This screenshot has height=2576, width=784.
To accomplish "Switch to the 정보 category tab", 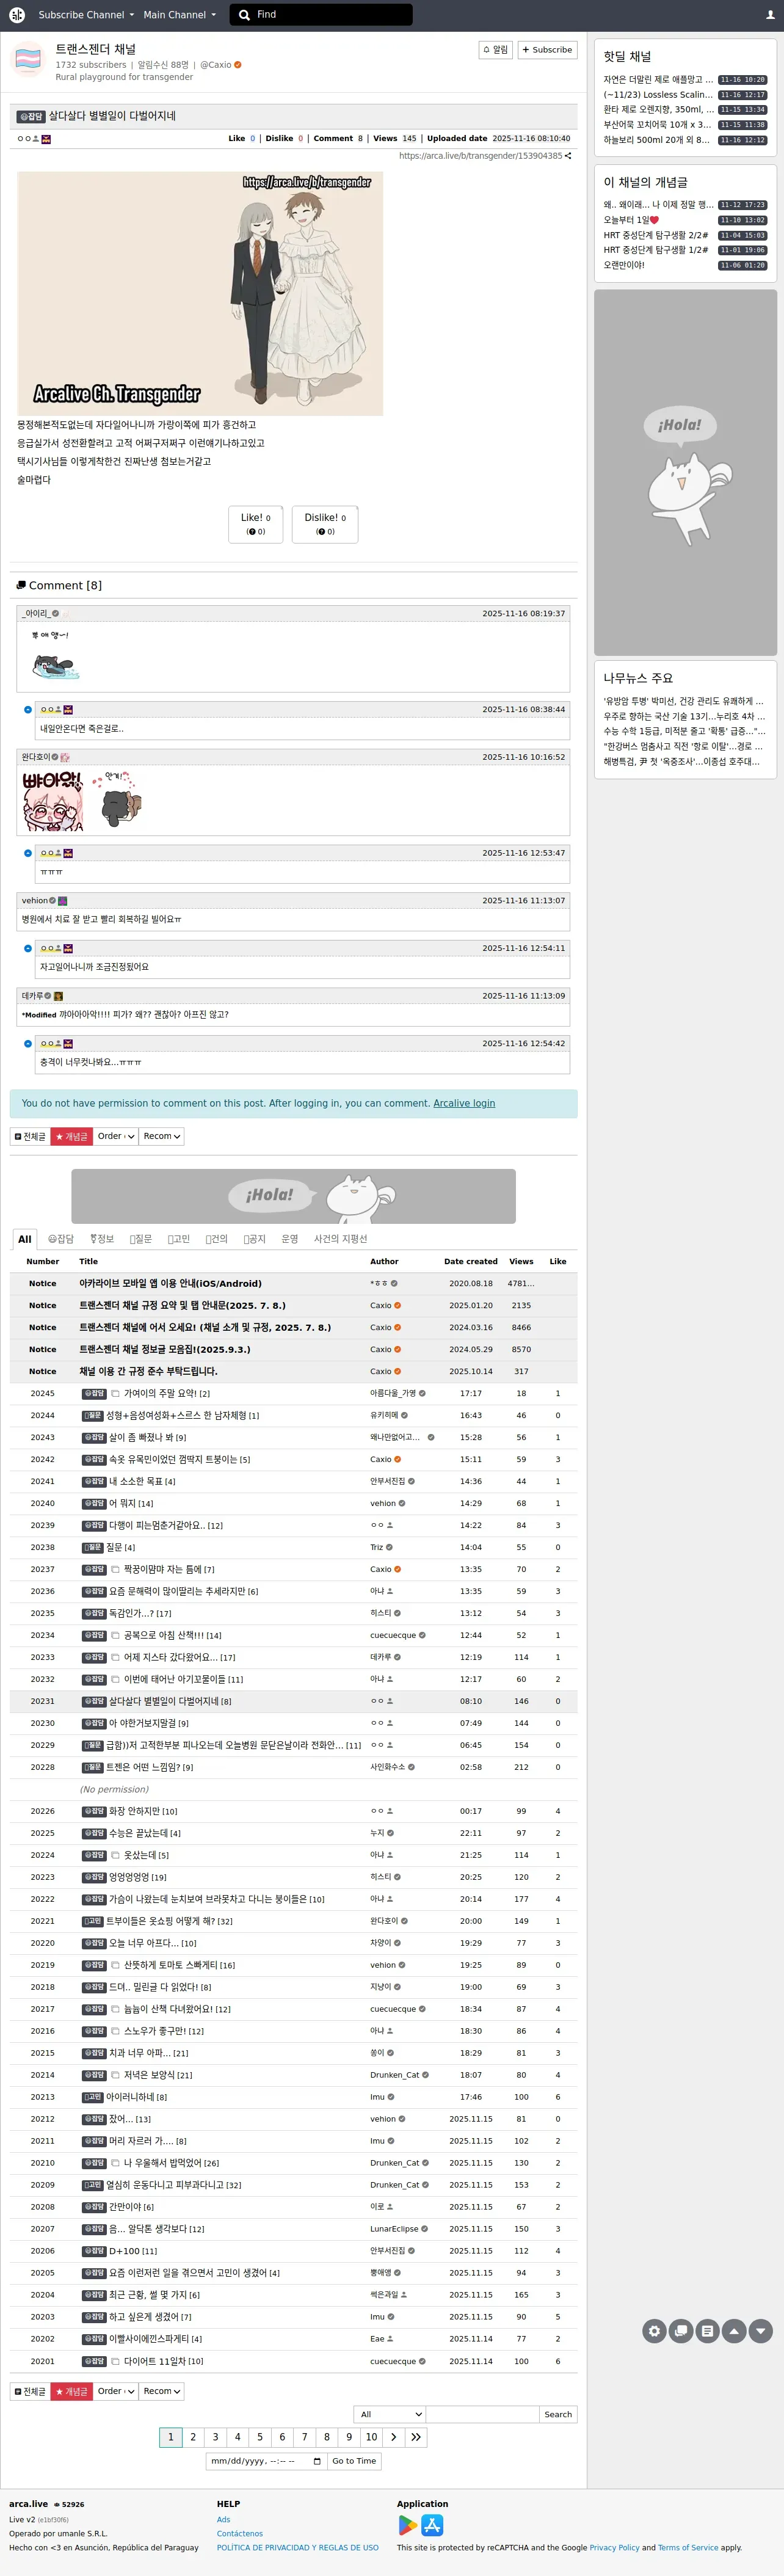I will tap(102, 1239).
